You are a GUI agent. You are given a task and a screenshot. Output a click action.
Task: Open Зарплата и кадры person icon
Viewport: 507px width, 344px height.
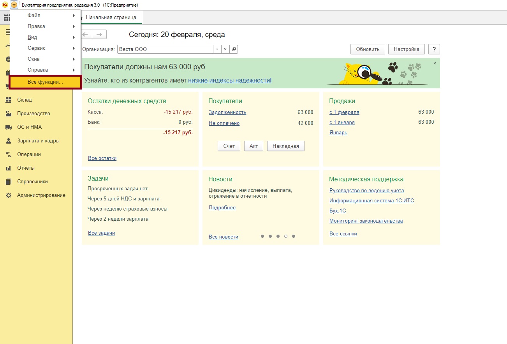[8, 141]
